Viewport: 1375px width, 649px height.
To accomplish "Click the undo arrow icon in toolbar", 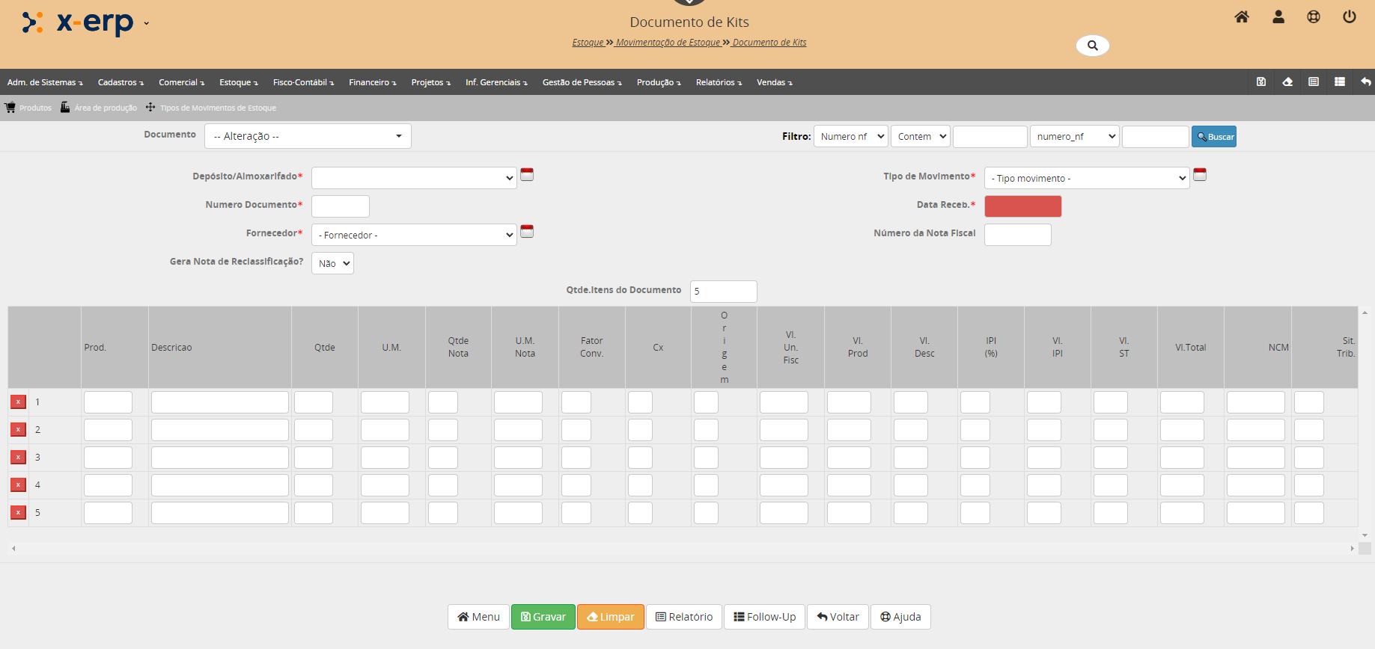I will [x=1366, y=82].
